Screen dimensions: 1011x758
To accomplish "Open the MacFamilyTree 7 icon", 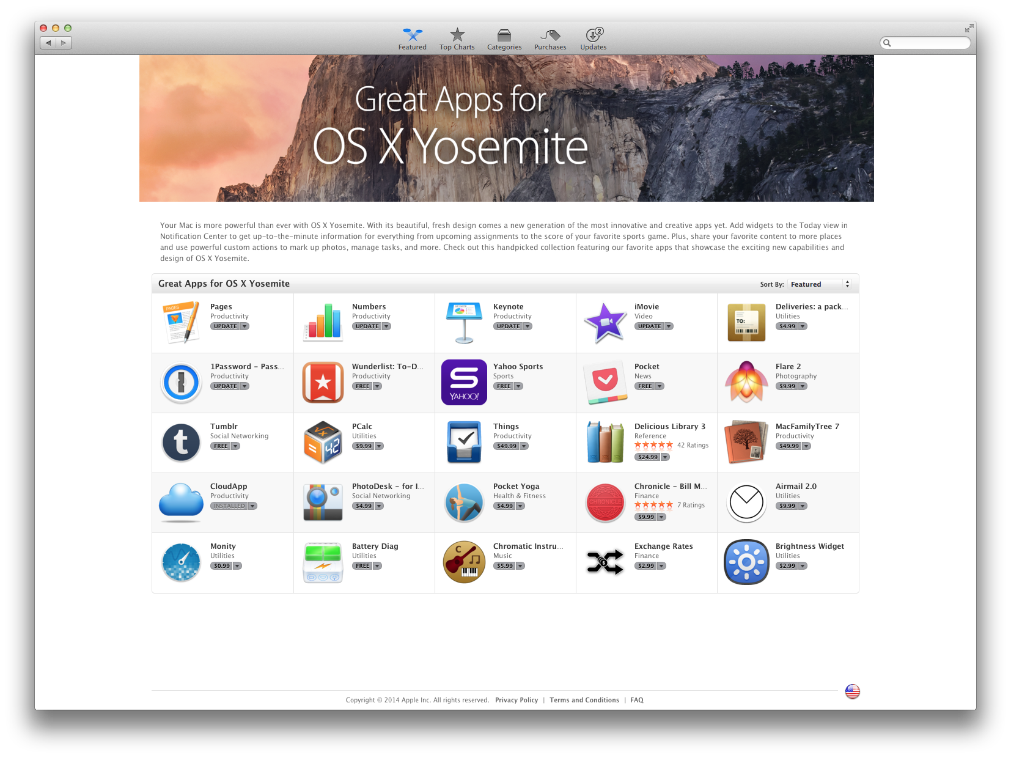I will point(746,442).
